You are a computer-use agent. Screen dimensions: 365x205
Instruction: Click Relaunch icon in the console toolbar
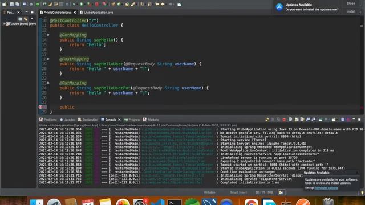pos(267,120)
